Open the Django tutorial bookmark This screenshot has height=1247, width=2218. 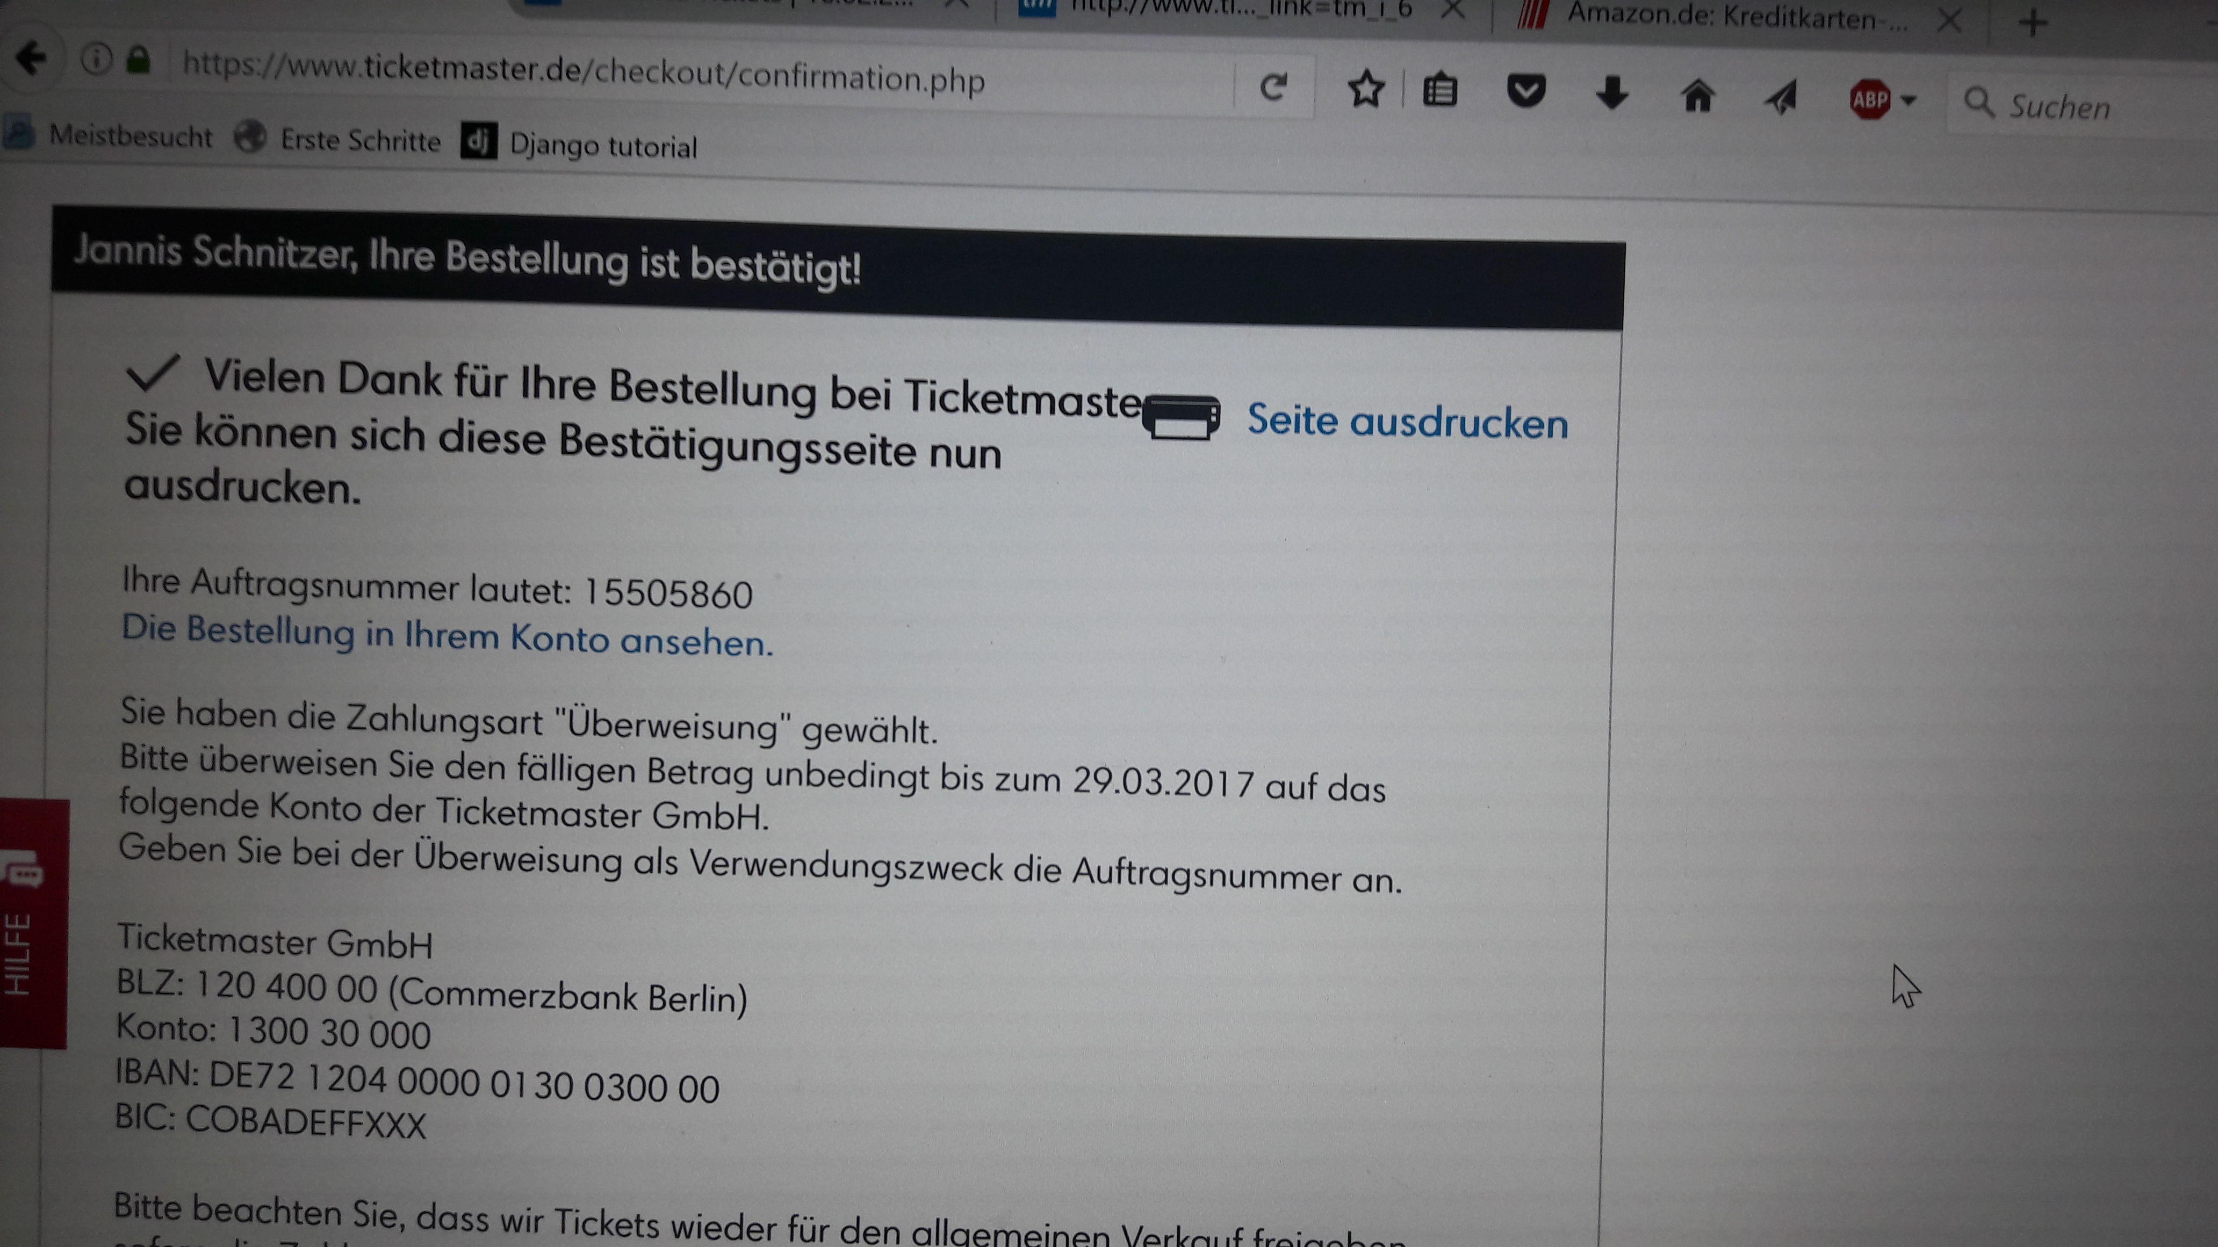(579, 144)
